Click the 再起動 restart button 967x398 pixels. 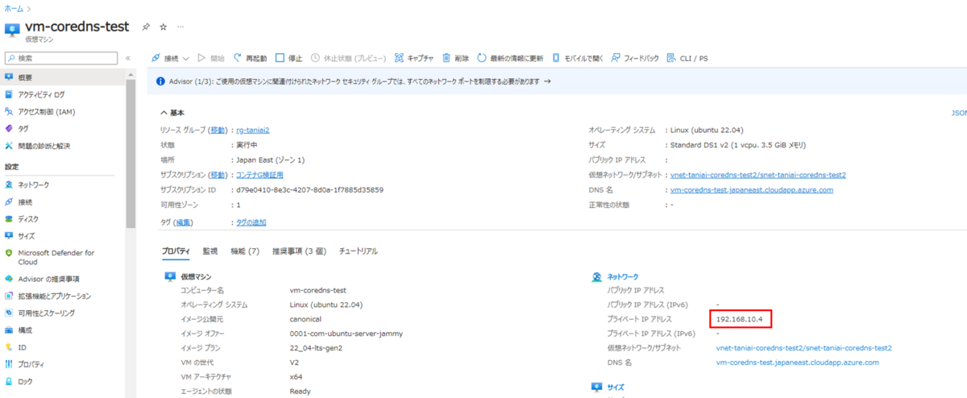250,58
